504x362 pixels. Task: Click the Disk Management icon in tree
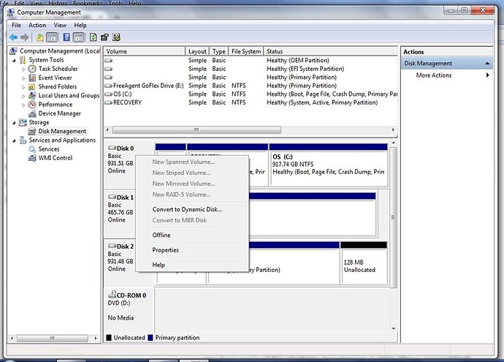click(32, 132)
